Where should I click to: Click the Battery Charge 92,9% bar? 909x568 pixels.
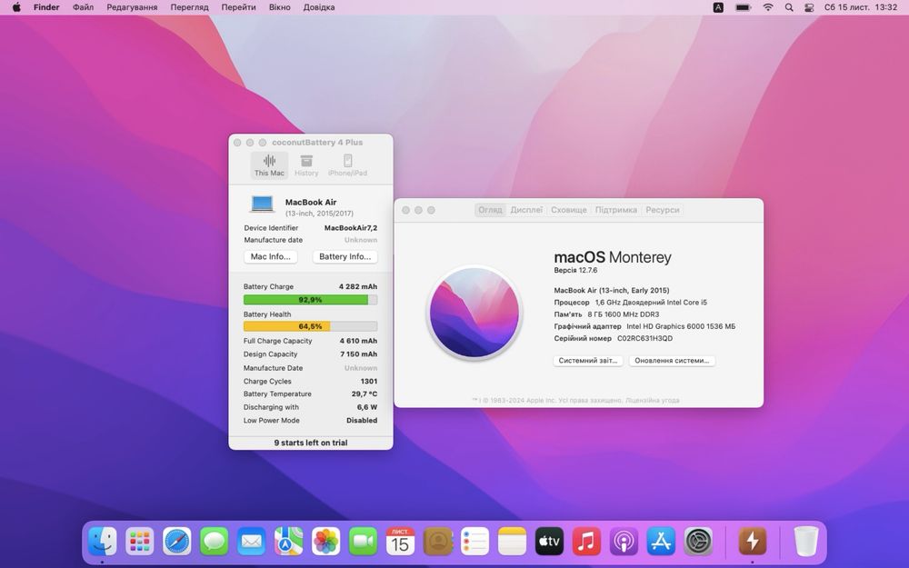click(310, 300)
